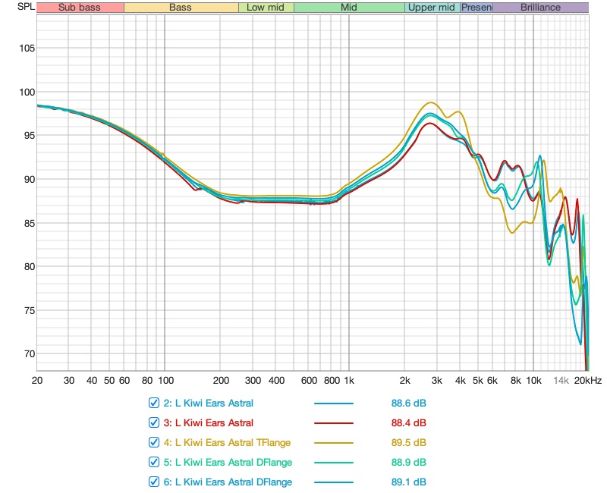Click the 105 SPL axis tick

[27, 49]
